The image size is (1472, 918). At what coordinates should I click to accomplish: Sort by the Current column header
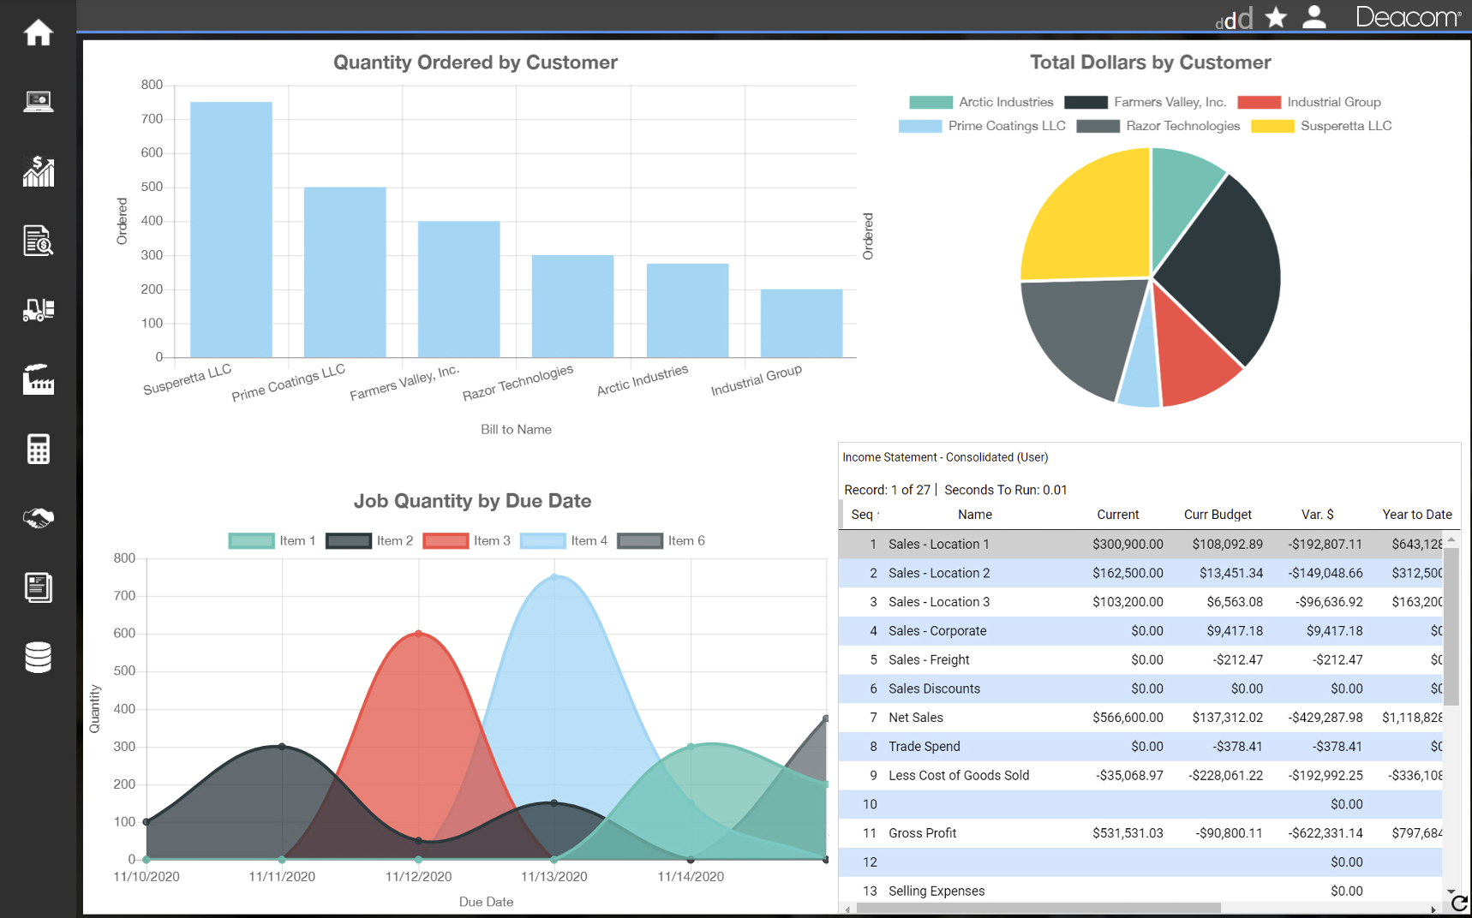pyautogui.click(x=1117, y=515)
